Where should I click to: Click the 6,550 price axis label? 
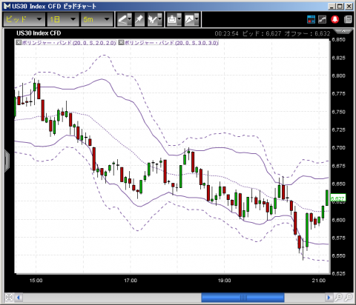pyautogui.click(x=338, y=255)
